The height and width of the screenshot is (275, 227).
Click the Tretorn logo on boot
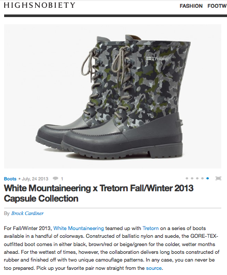(158, 58)
